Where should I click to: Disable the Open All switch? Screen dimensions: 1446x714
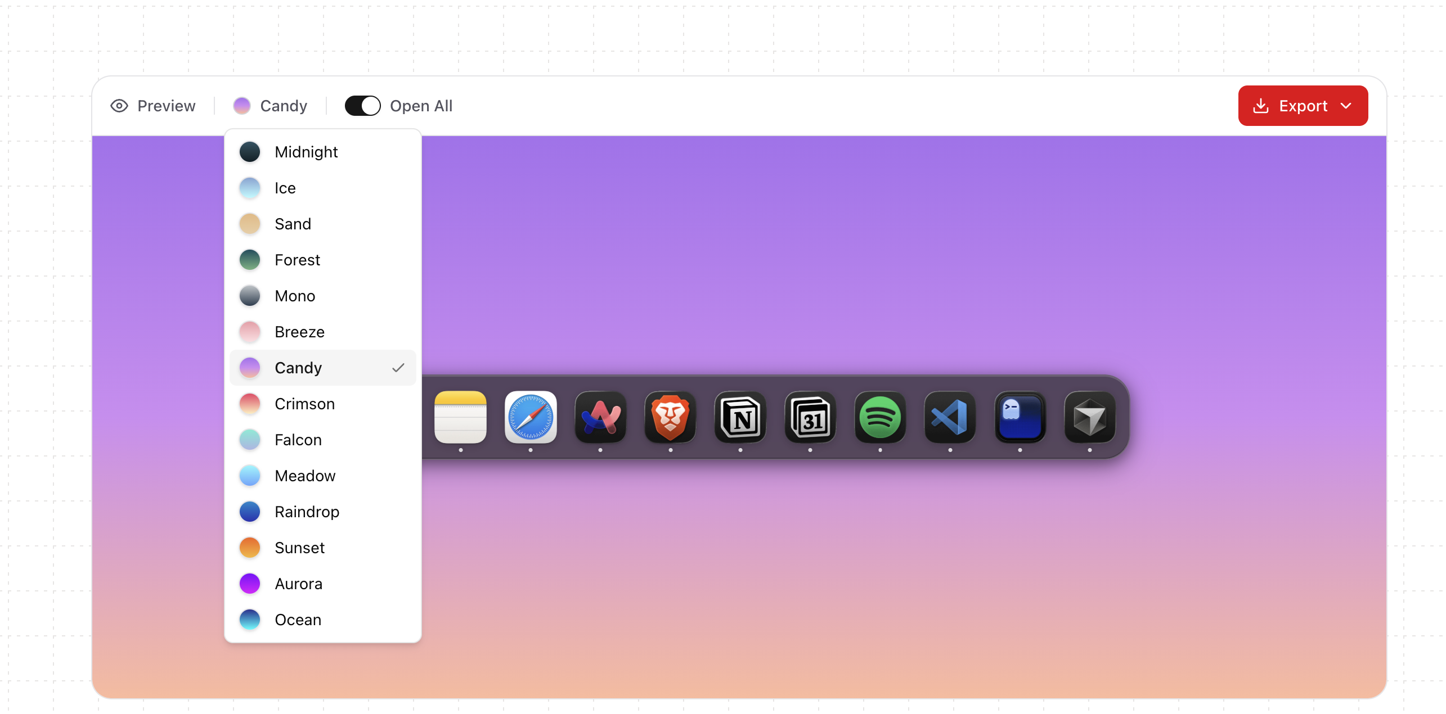tap(362, 106)
